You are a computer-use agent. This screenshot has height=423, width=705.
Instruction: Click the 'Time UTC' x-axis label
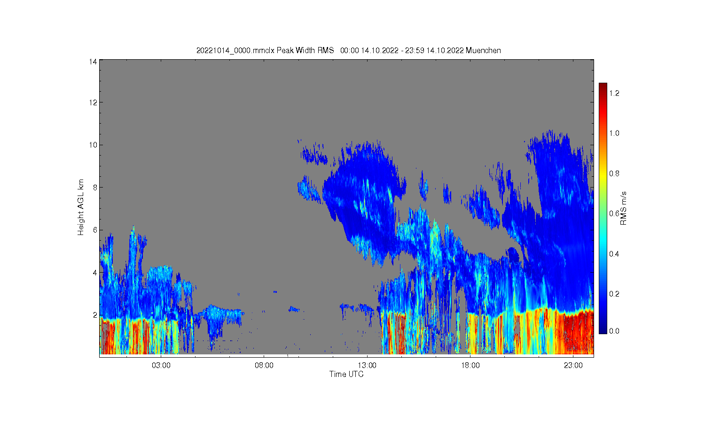pyautogui.click(x=346, y=374)
